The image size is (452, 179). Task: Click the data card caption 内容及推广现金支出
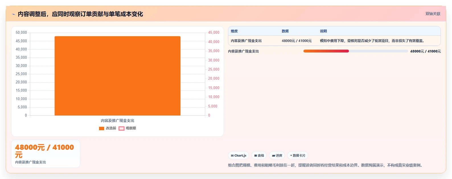click(30, 162)
